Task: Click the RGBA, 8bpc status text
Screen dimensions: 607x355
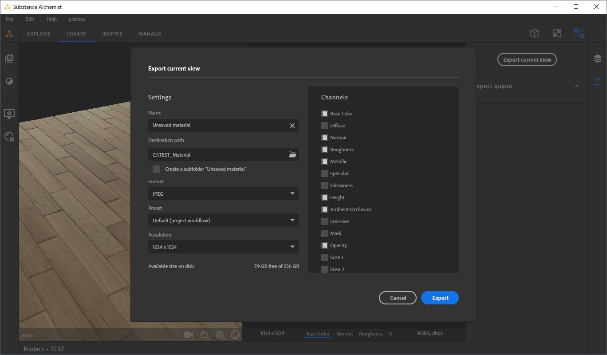Action: pos(430,333)
